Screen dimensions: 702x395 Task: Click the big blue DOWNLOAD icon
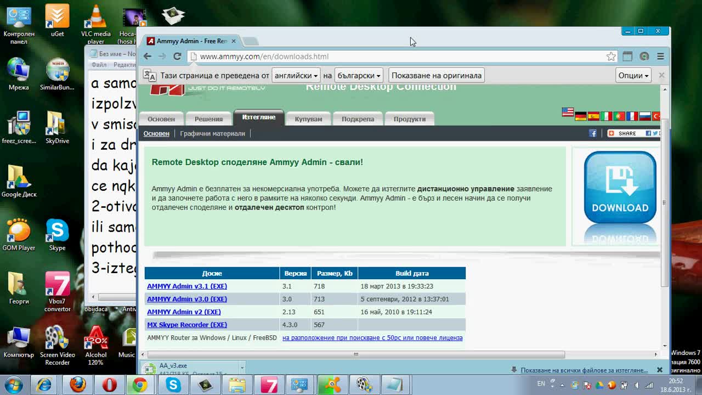pyautogui.click(x=620, y=187)
